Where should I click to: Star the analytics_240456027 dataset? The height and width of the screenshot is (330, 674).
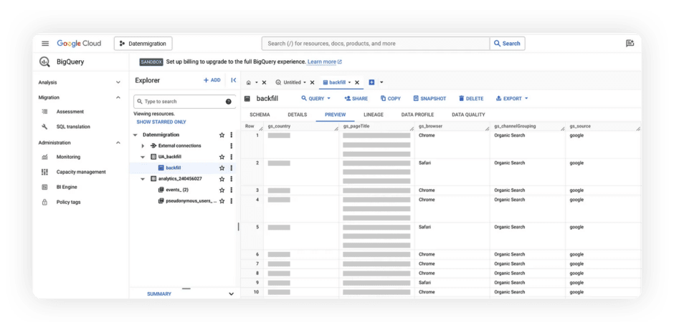tap(222, 179)
